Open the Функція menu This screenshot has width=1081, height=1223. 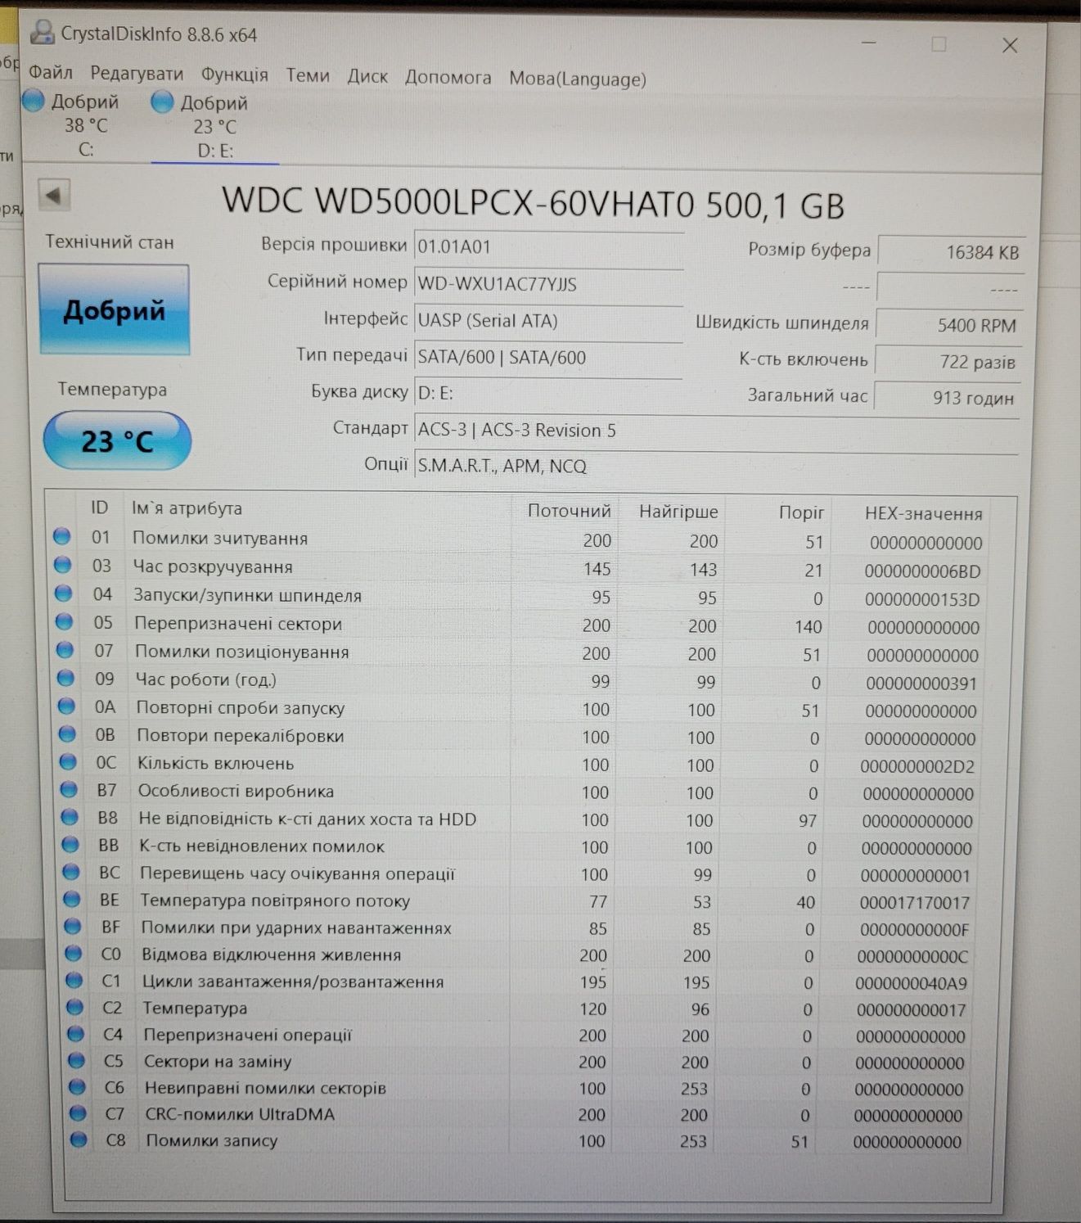click(x=235, y=74)
